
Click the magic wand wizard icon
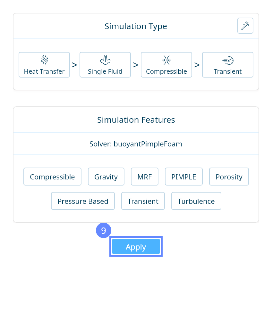click(245, 26)
